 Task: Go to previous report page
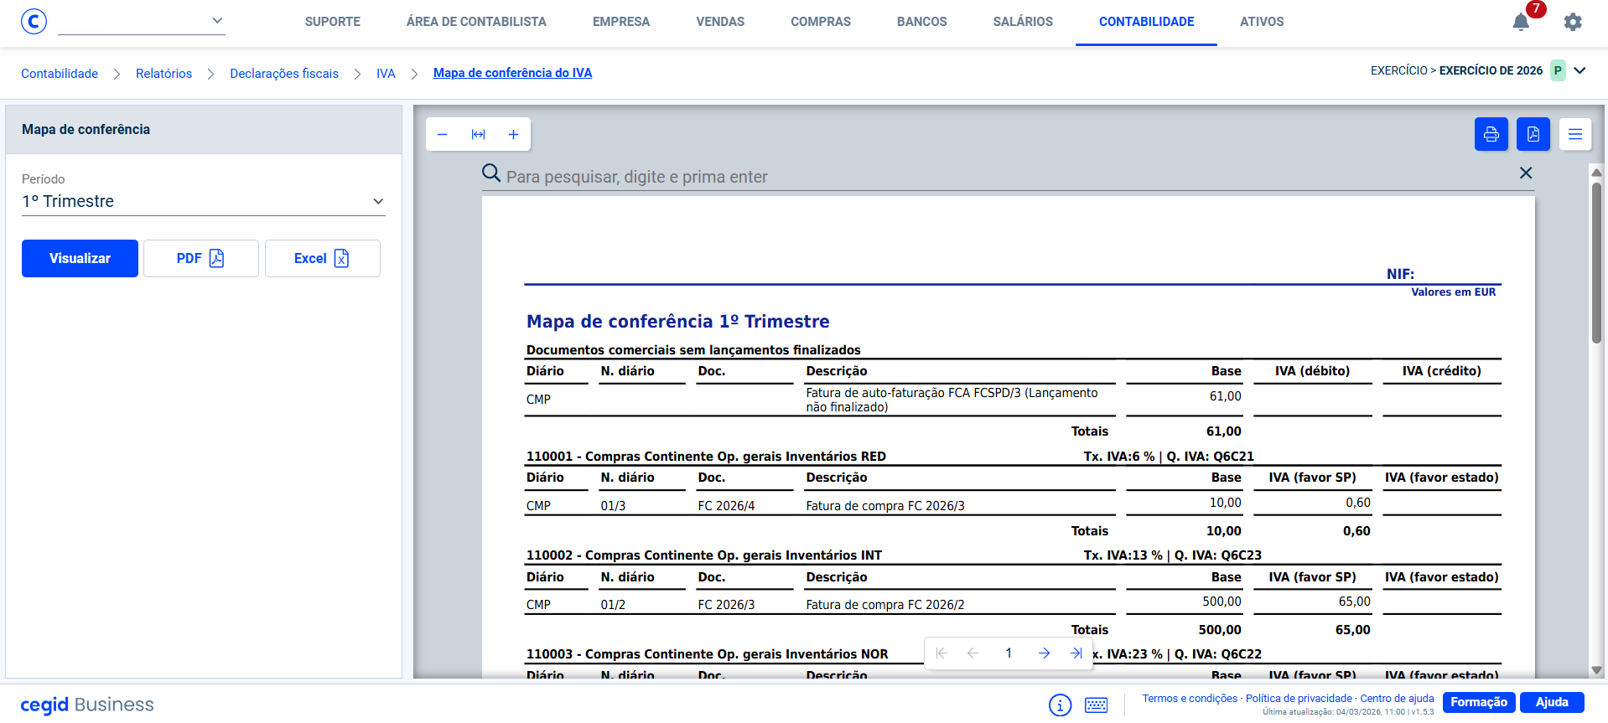(973, 653)
